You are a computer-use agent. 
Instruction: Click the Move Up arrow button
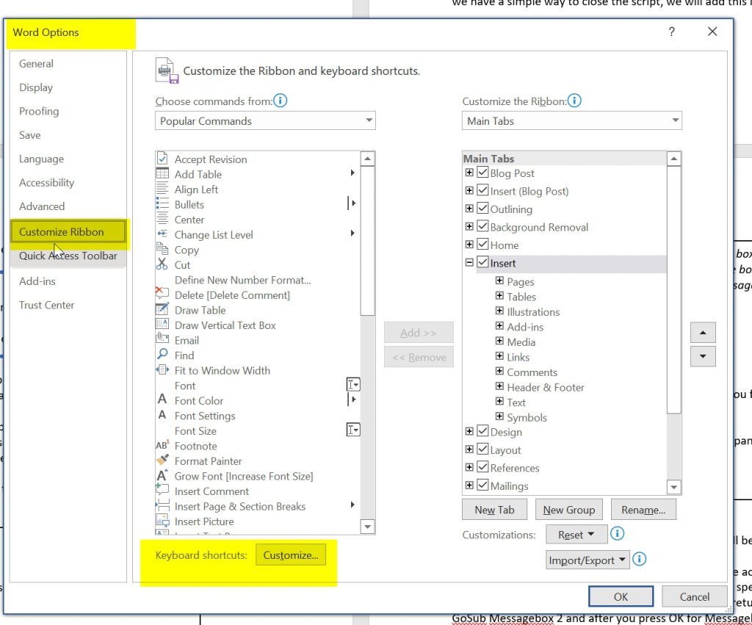pos(703,333)
